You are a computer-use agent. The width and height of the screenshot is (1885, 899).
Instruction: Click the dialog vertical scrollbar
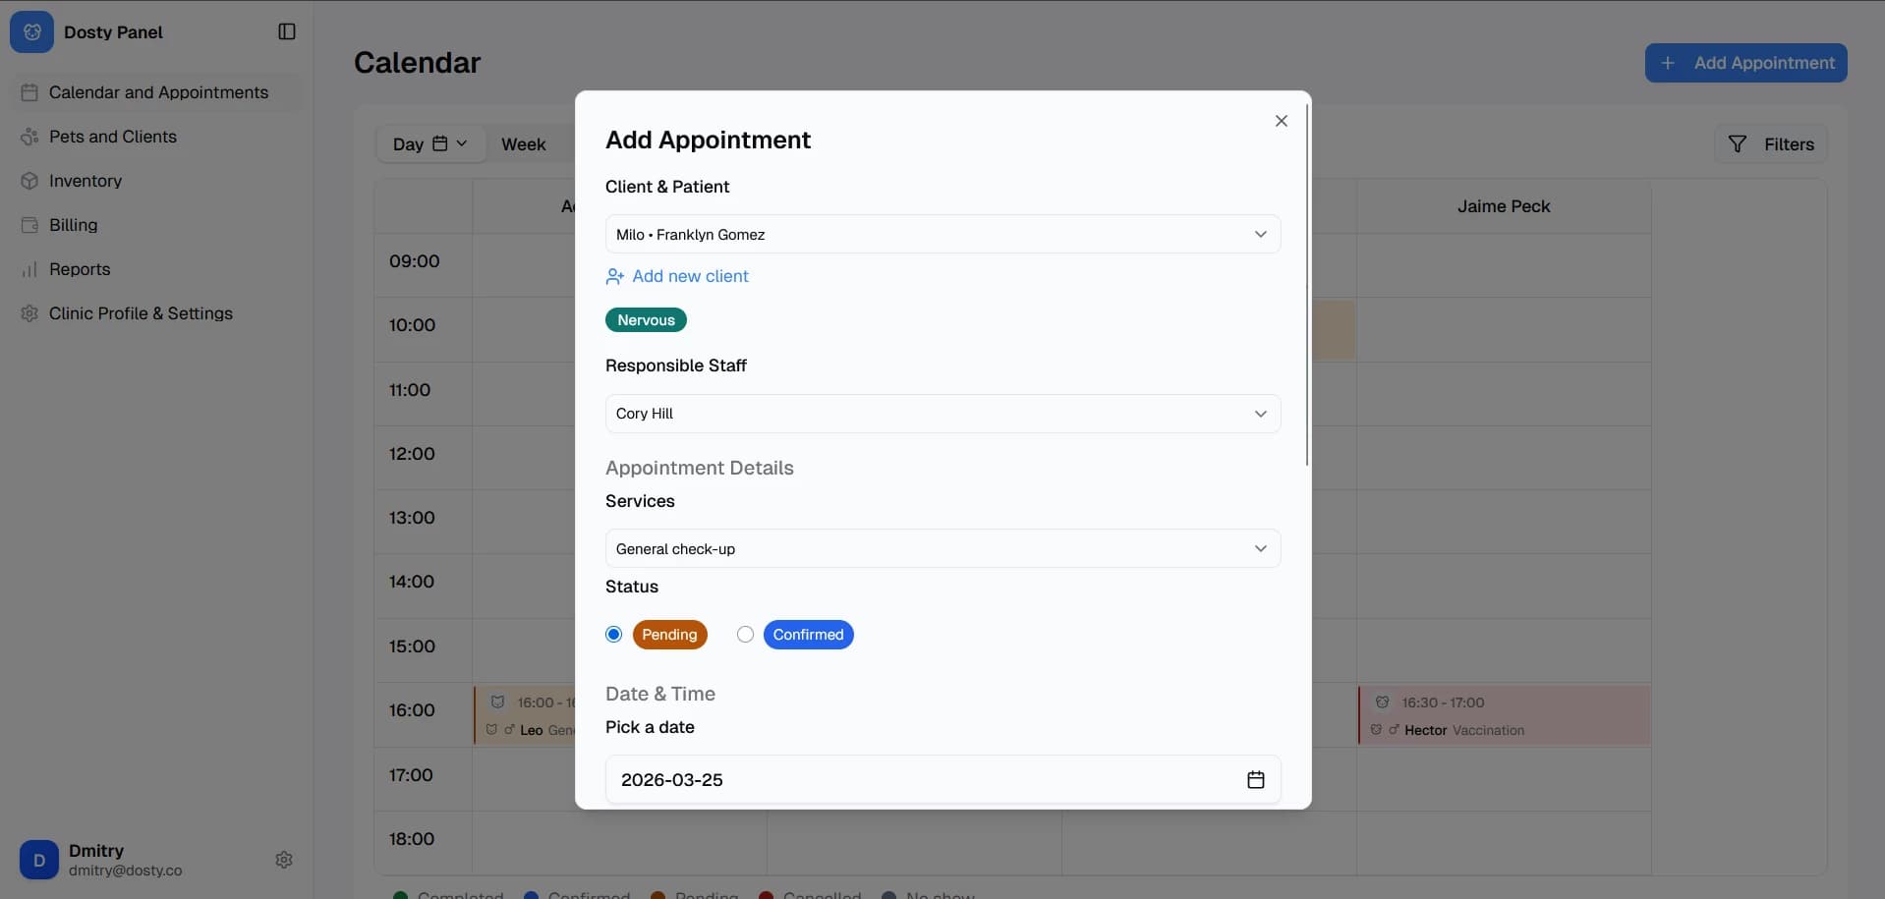tap(1307, 285)
